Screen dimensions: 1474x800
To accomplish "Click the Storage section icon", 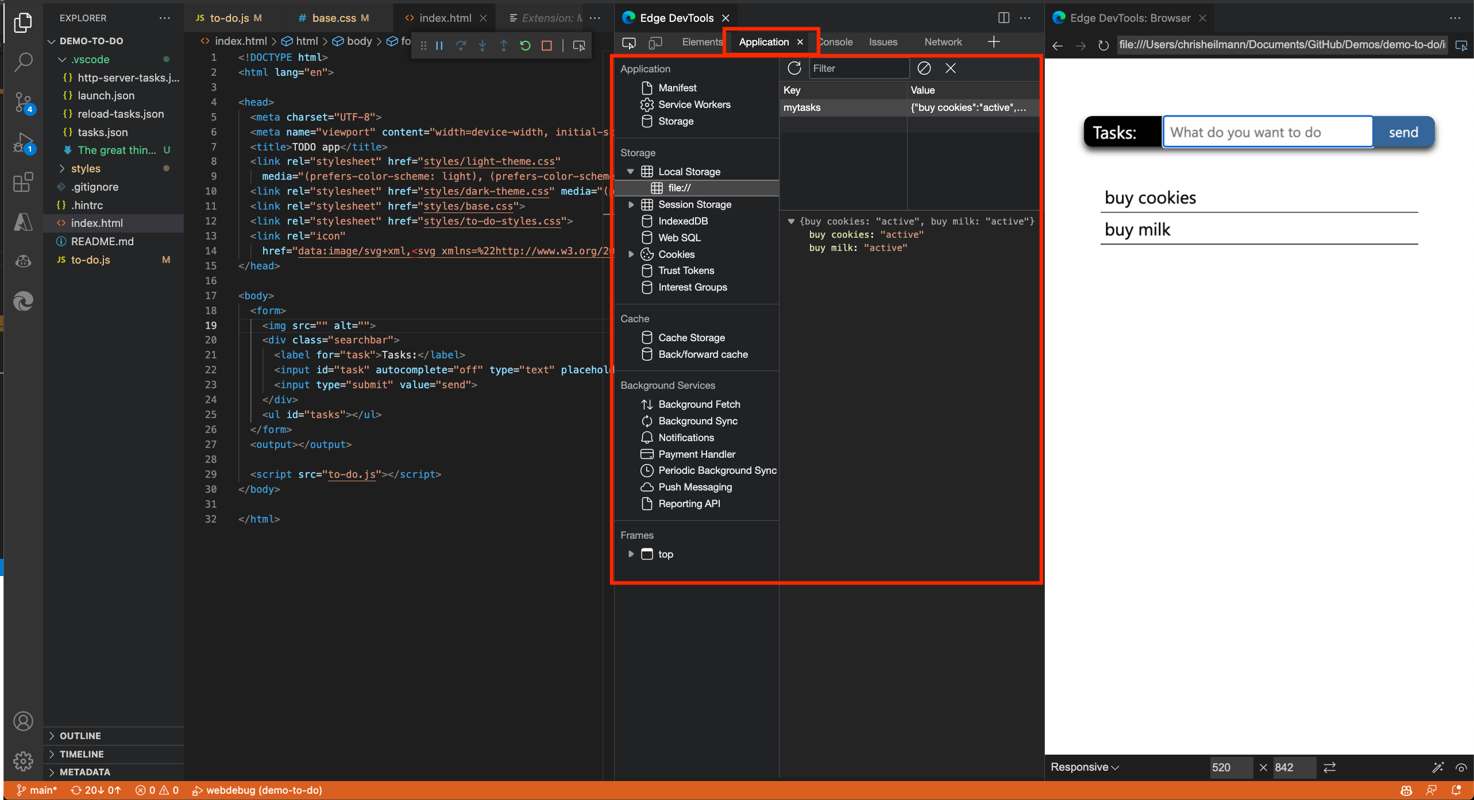I will pos(645,120).
